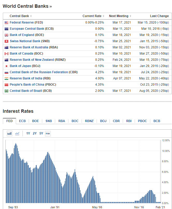Viewport: 172px width, 209px height.
Task: Click the United Kingdom flag icon
Action: (x=6, y=35)
